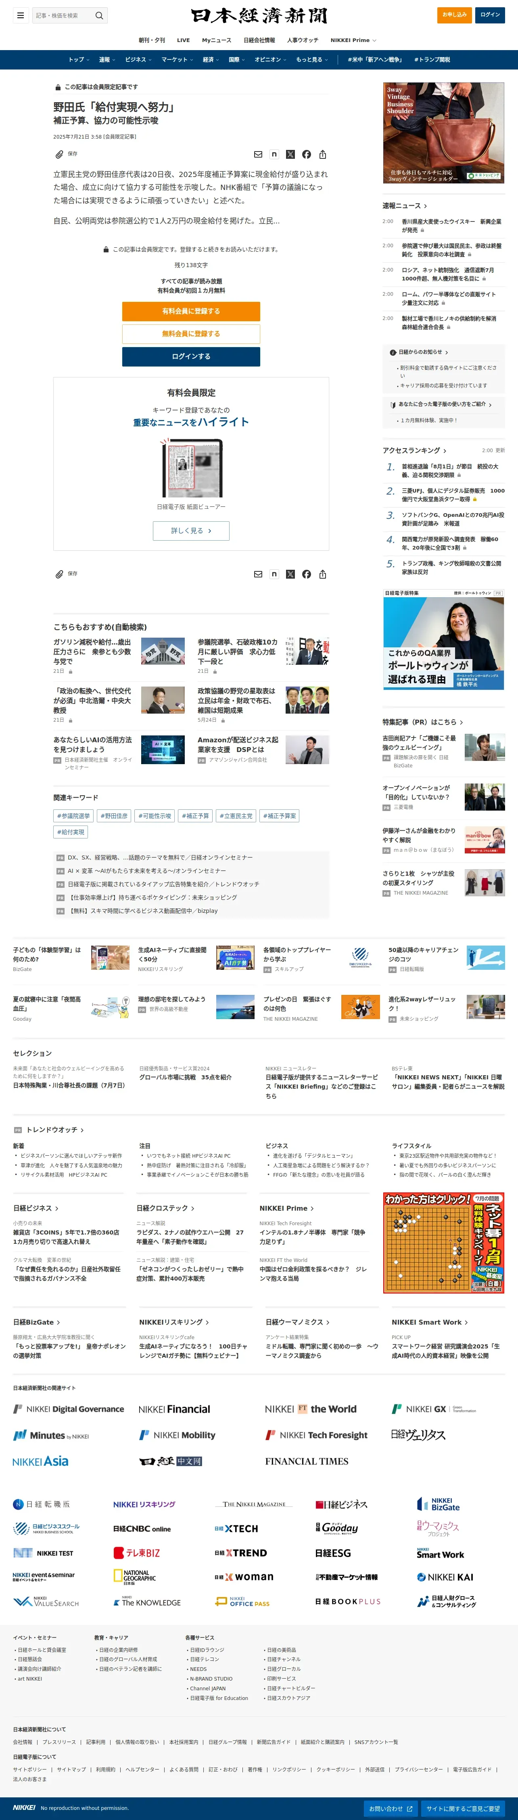The image size is (518, 1820).
Task: Expand the もっと見る navigation dropdown
Action: pyautogui.click(x=312, y=59)
